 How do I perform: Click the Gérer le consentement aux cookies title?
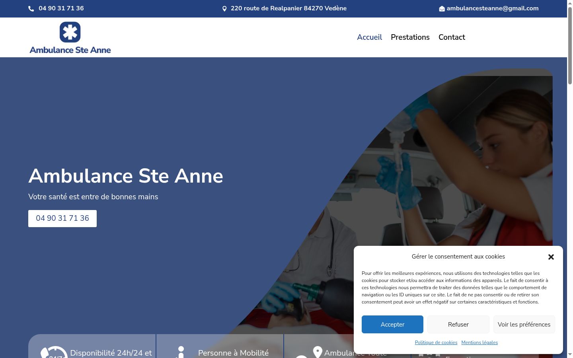pyautogui.click(x=458, y=257)
